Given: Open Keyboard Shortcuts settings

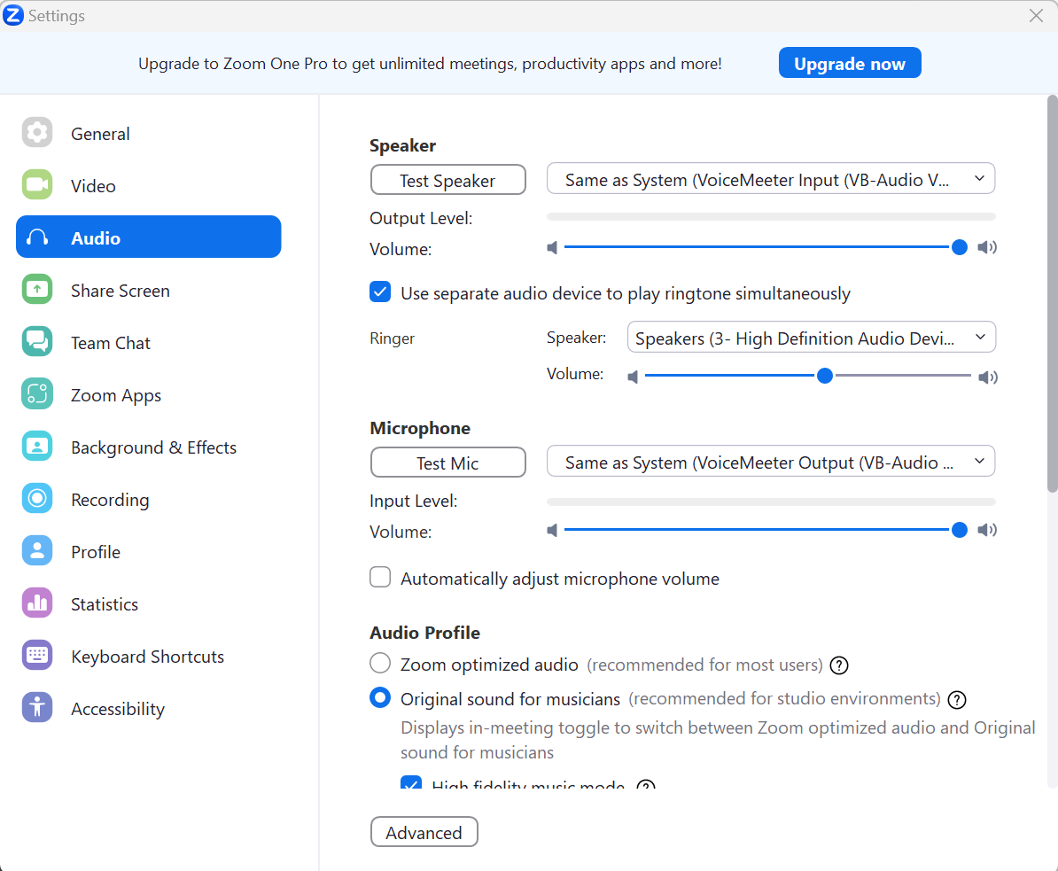Looking at the screenshot, I should pyautogui.click(x=148, y=657).
